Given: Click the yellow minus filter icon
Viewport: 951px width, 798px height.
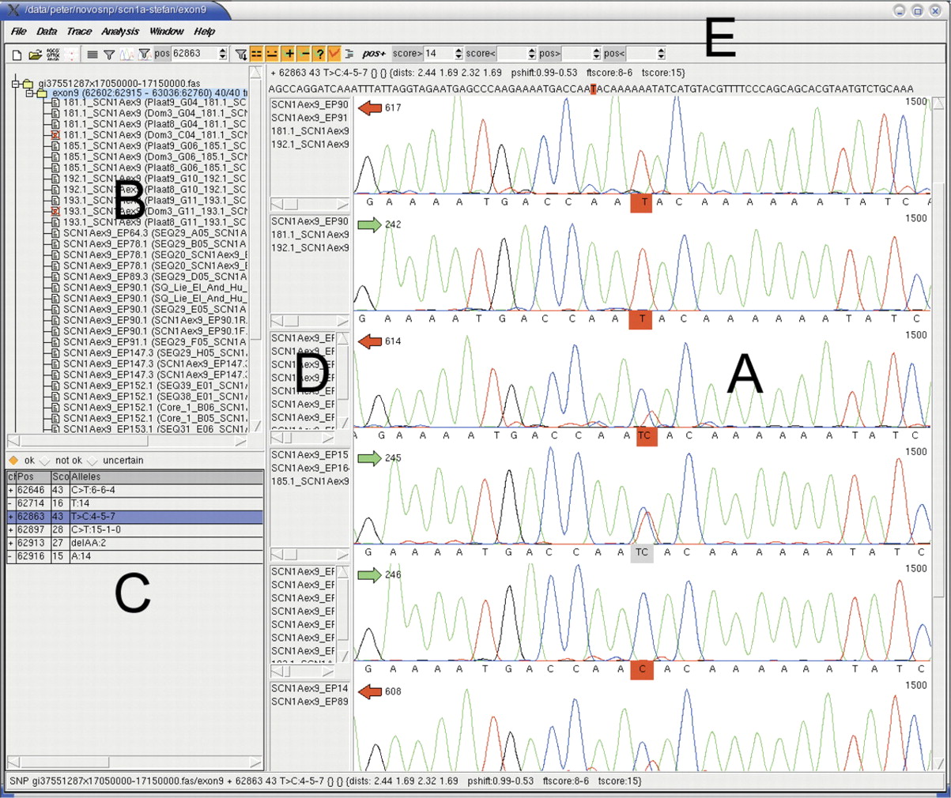Looking at the screenshot, I should click(304, 54).
